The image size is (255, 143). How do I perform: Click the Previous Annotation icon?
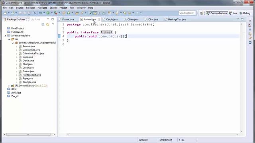point(117,13)
